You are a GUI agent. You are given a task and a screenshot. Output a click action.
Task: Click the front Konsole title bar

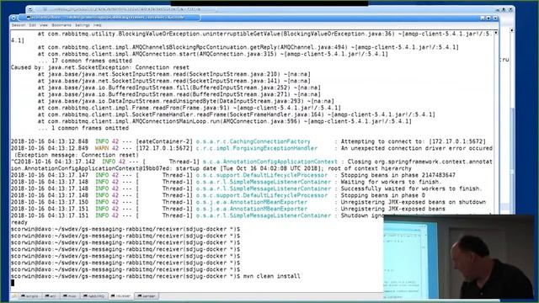pos(254,18)
